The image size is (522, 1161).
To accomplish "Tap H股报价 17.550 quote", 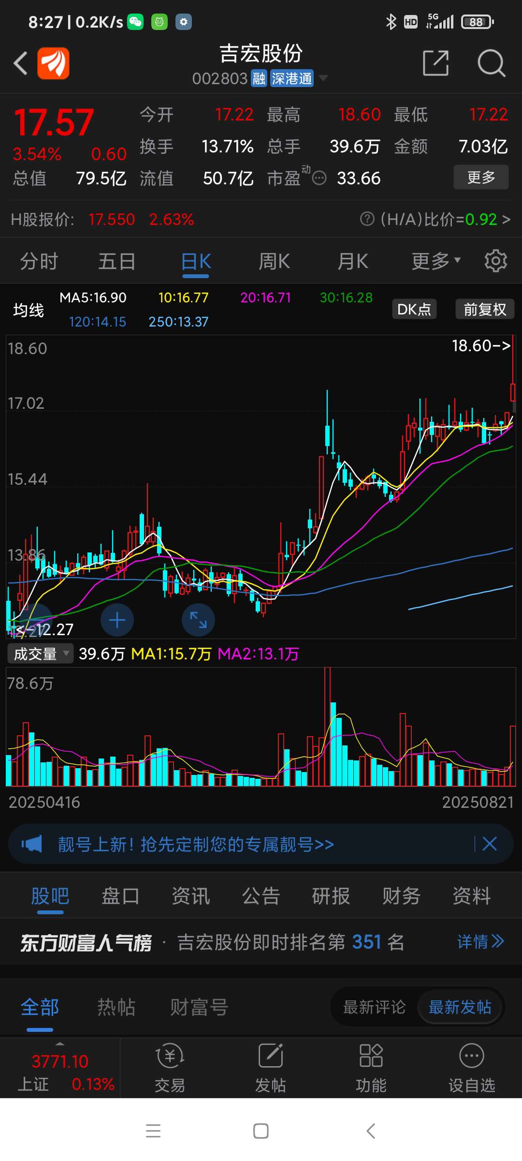I will click(x=112, y=220).
